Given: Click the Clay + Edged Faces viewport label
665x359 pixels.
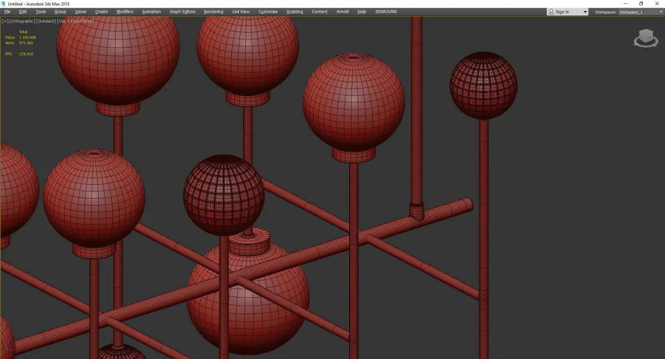Looking at the screenshot, I should click(75, 21).
